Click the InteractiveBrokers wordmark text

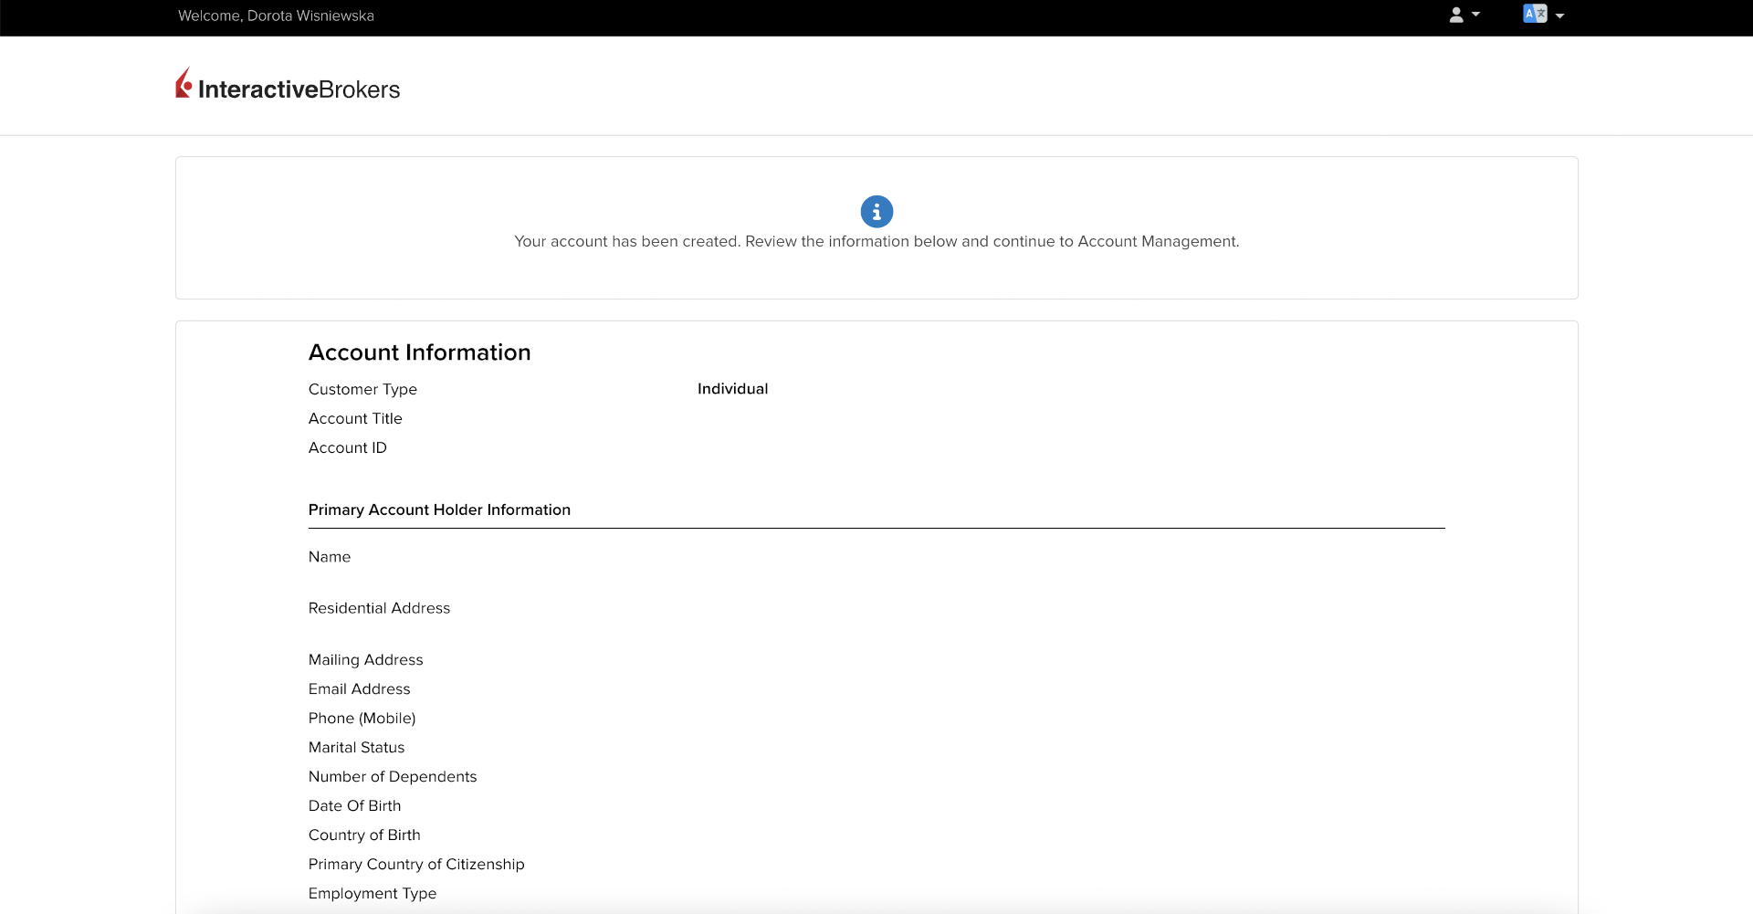click(x=299, y=89)
